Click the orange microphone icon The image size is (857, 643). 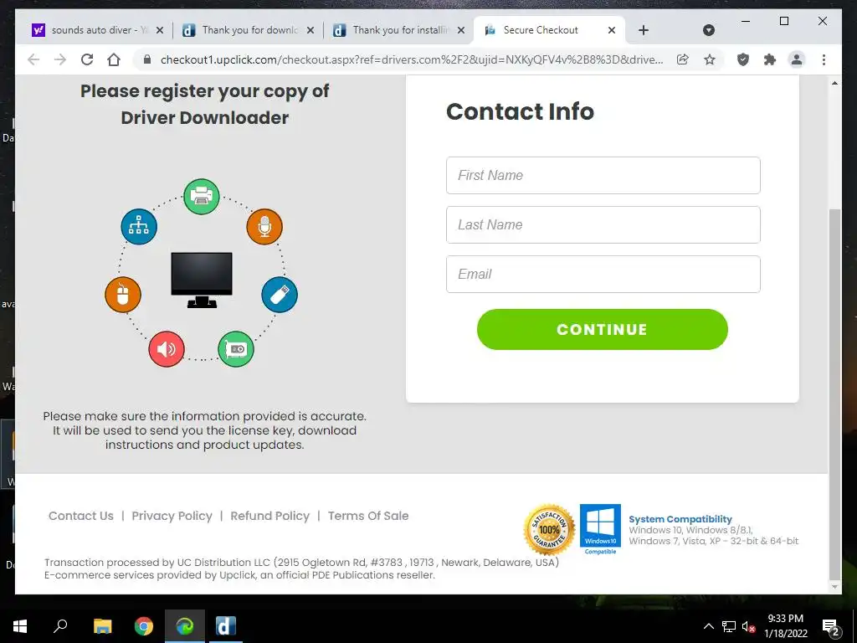[x=264, y=226]
